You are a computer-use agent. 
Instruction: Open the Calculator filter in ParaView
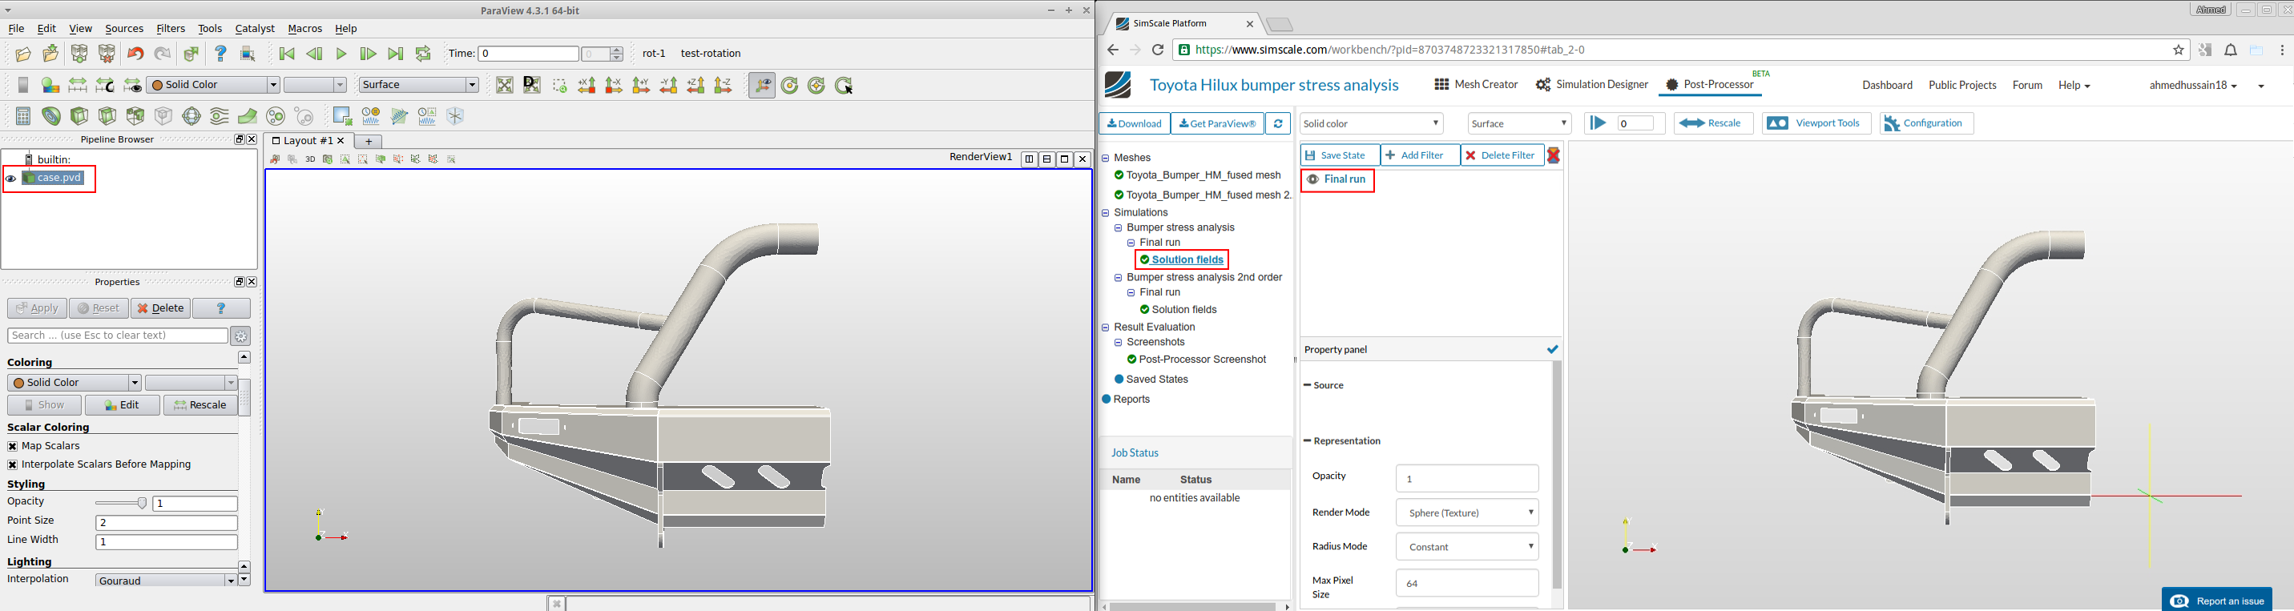[23, 116]
